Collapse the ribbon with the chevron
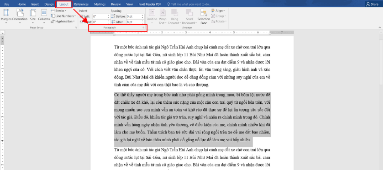Screen dimensions: 384x170 380,28
